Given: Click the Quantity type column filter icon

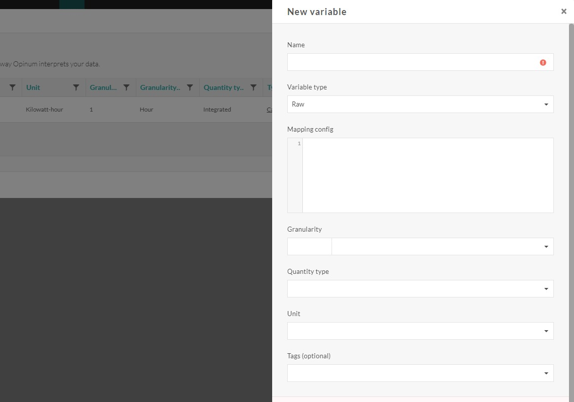Looking at the screenshot, I should click(254, 87).
